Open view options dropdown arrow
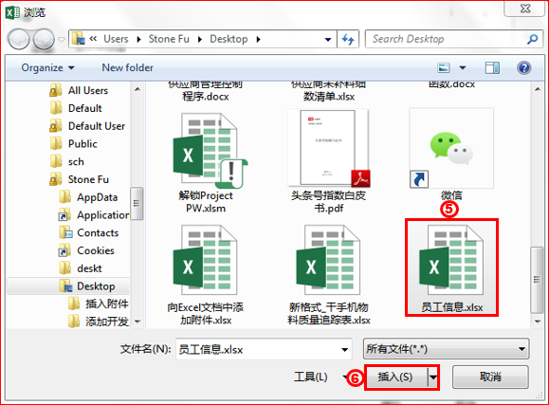549x405 pixels. coord(463,67)
